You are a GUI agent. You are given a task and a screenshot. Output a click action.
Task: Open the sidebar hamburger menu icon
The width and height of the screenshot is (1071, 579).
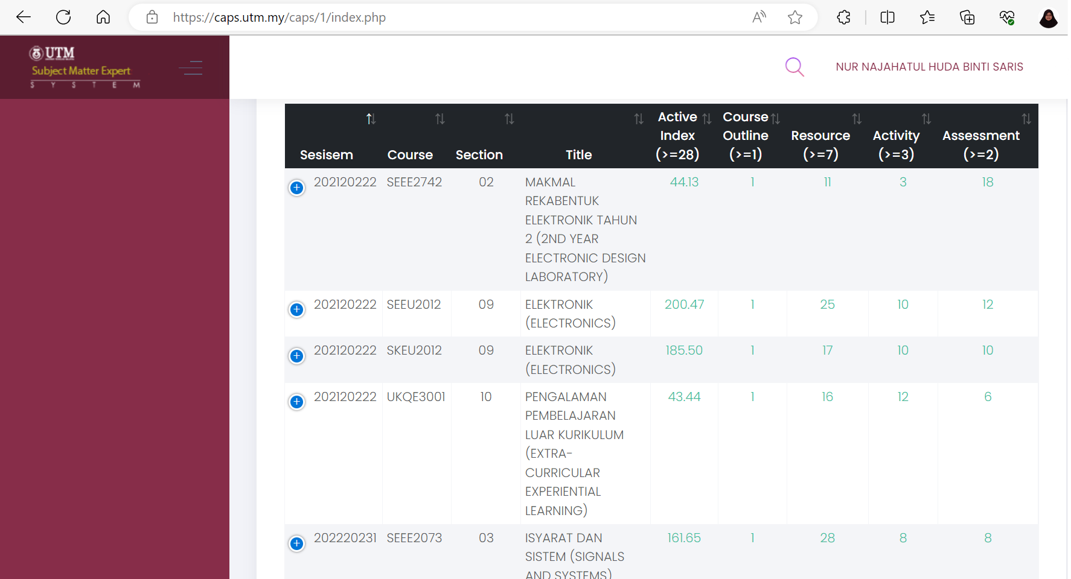point(190,68)
